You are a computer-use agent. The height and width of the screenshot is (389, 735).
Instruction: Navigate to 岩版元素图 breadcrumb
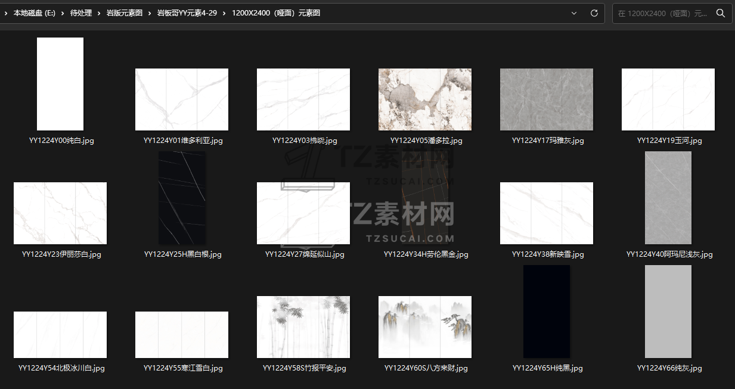tap(125, 13)
